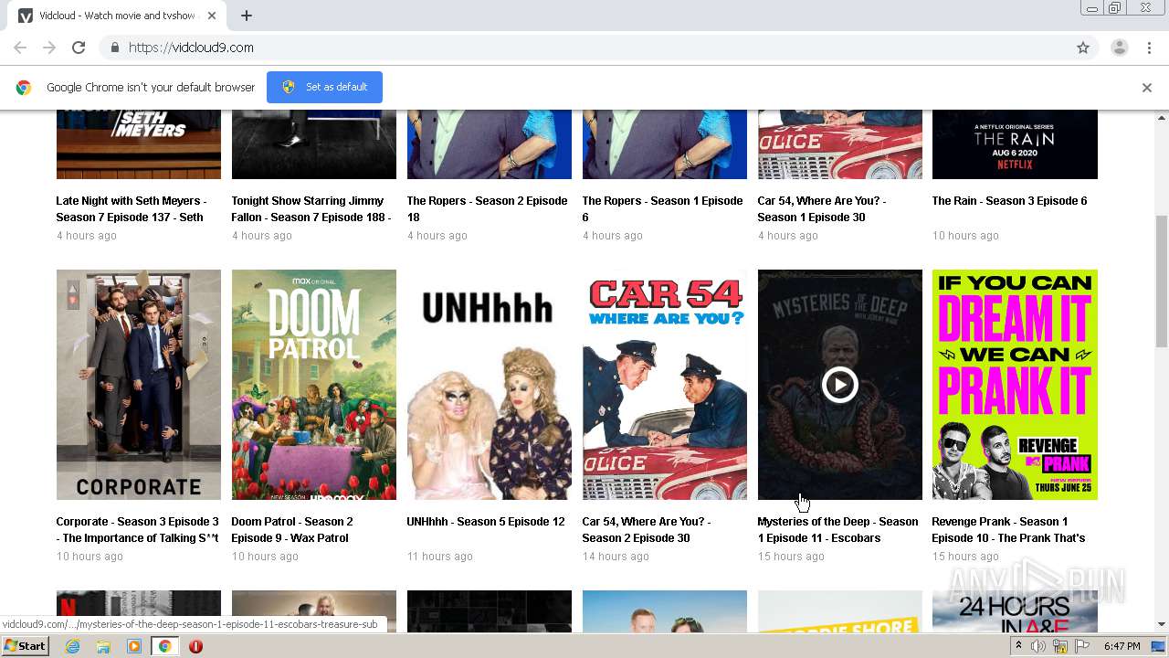Bookmark this page with star icon
Image resolution: width=1169 pixels, height=658 pixels.
[x=1083, y=48]
